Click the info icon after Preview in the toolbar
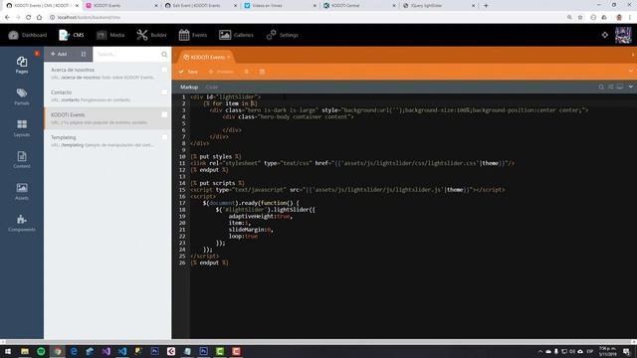Image resolution: width=637 pixels, height=358 pixels. point(246,72)
